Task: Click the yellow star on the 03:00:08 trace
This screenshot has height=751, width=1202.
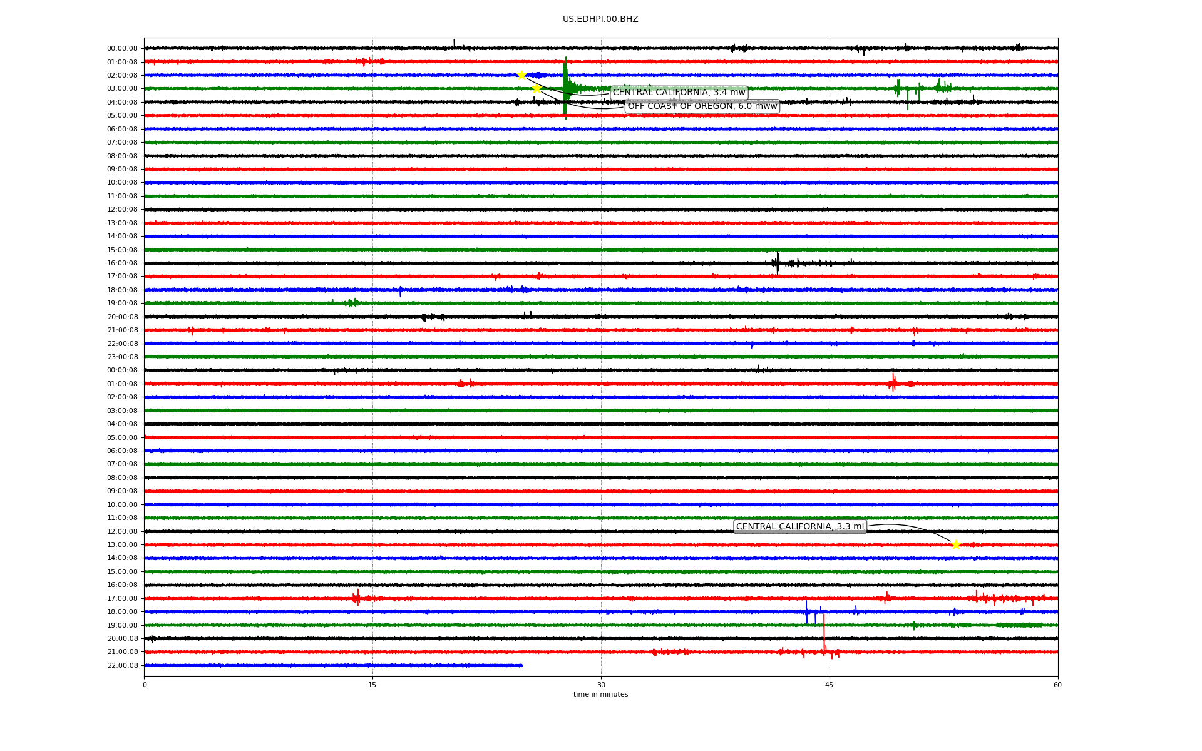Action: [x=537, y=89]
